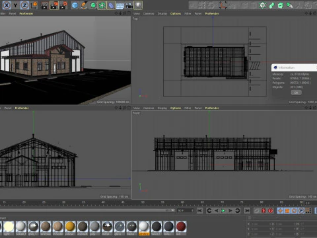
Task: Open ProRender menu in Top viewport
Action: (212, 14)
